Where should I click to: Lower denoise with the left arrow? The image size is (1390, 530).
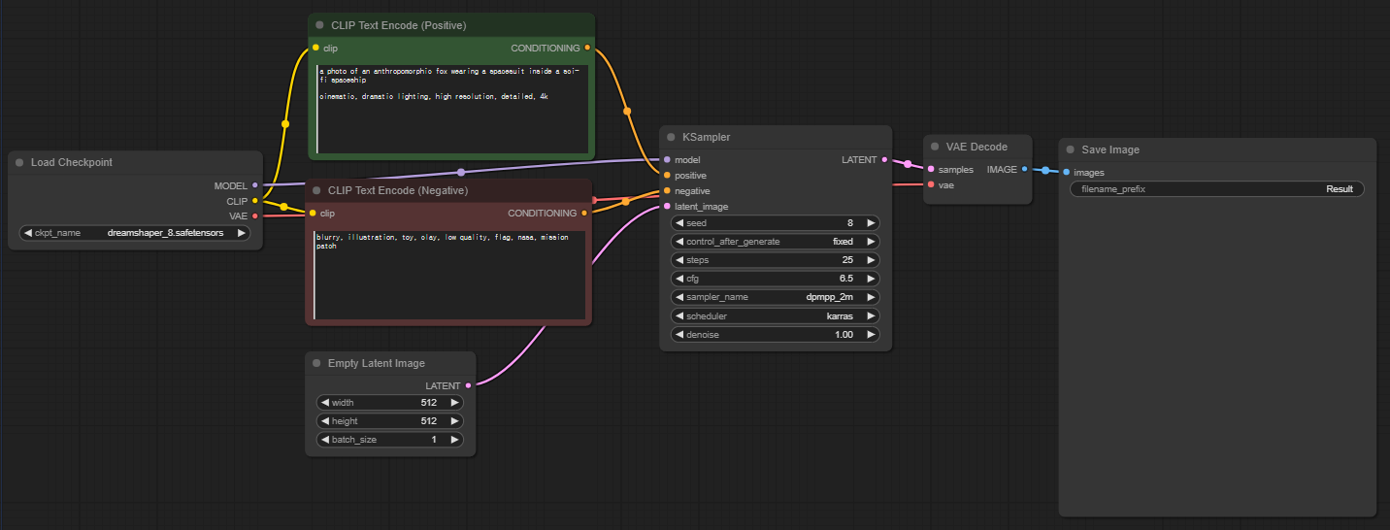[679, 335]
